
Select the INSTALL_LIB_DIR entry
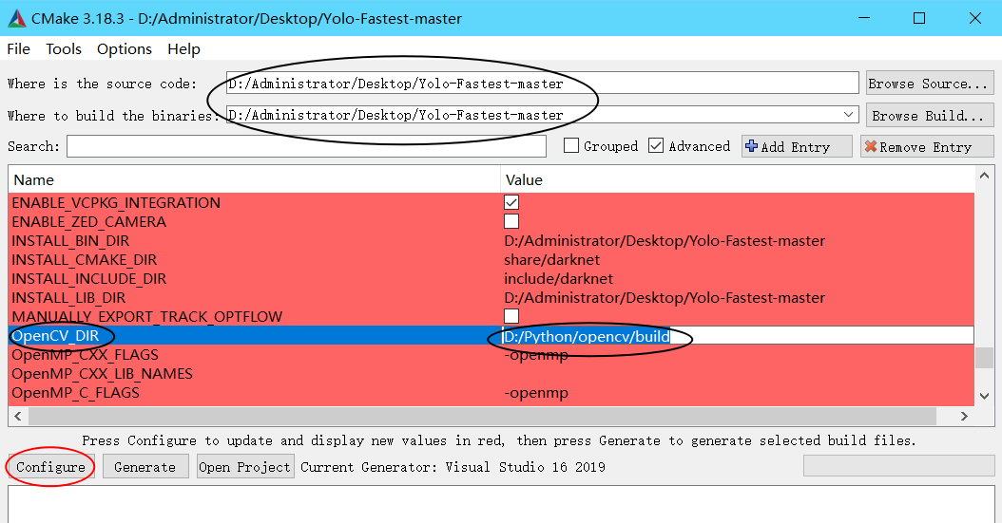pyautogui.click(x=68, y=298)
